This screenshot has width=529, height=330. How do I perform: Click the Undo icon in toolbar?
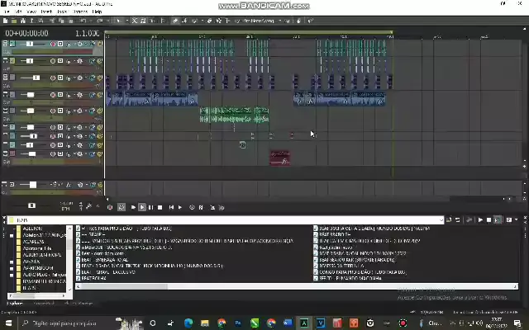pos(83,21)
